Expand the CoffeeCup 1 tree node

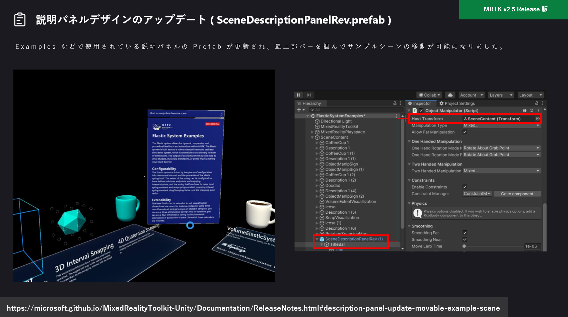point(317,143)
